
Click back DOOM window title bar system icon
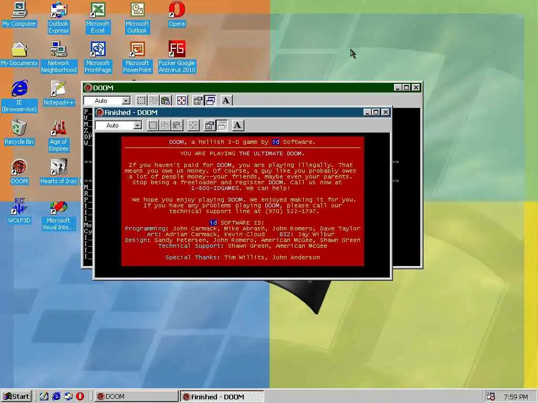88,88
